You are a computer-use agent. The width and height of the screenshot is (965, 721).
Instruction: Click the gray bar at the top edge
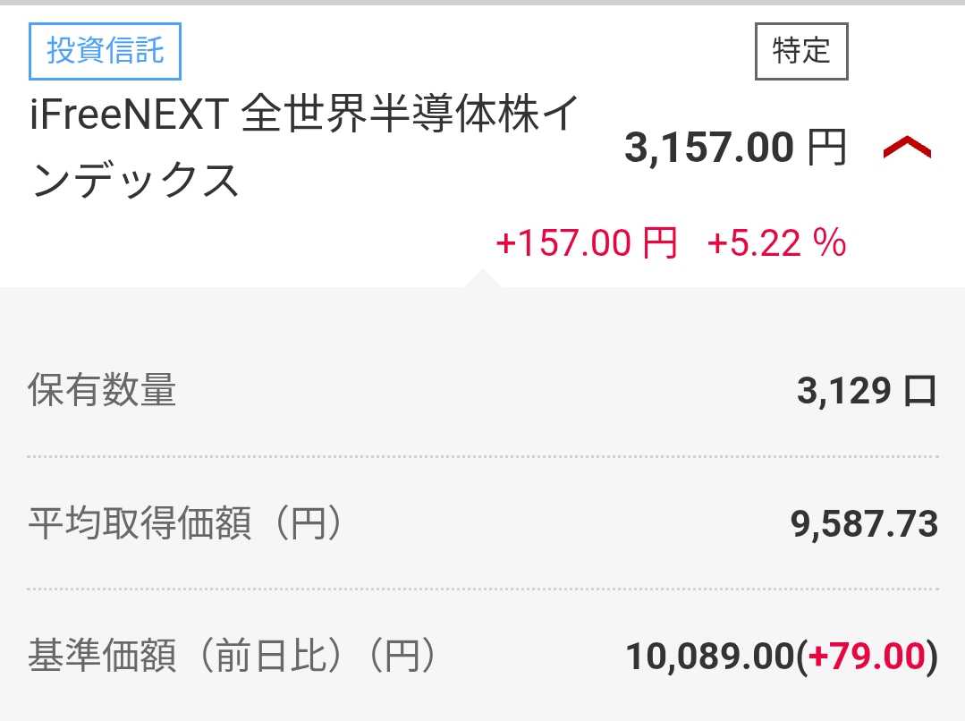pos(482,3)
